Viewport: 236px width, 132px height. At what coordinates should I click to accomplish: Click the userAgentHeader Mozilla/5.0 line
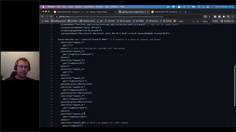pyautogui.click(x=115, y=33)
